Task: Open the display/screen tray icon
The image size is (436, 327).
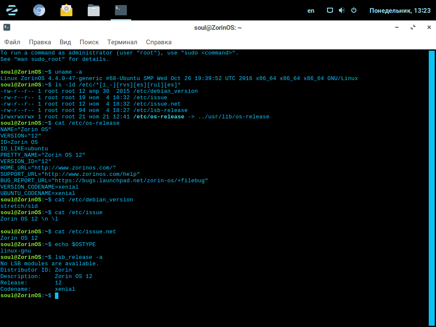Action: coord(330,11)
